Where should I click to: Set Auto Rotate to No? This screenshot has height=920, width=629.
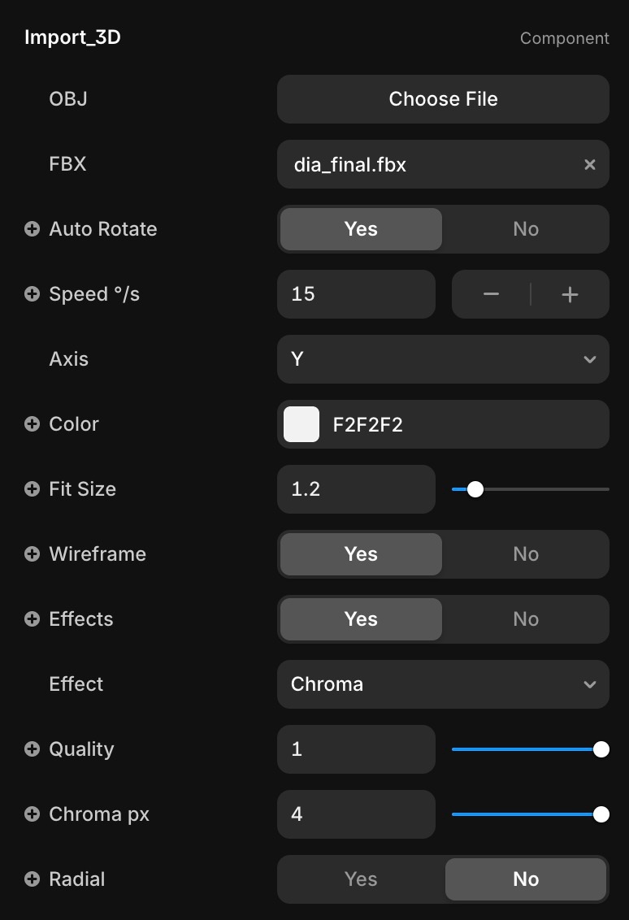point(526,229)
